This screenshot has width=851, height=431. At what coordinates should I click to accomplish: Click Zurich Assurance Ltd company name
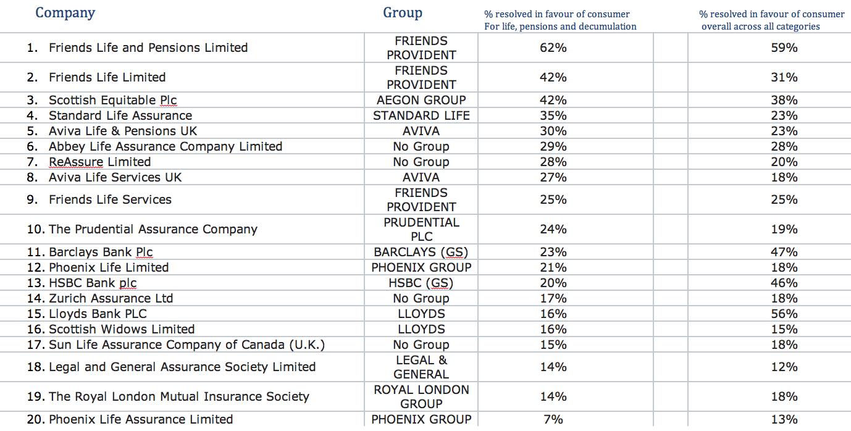[111, 298]
